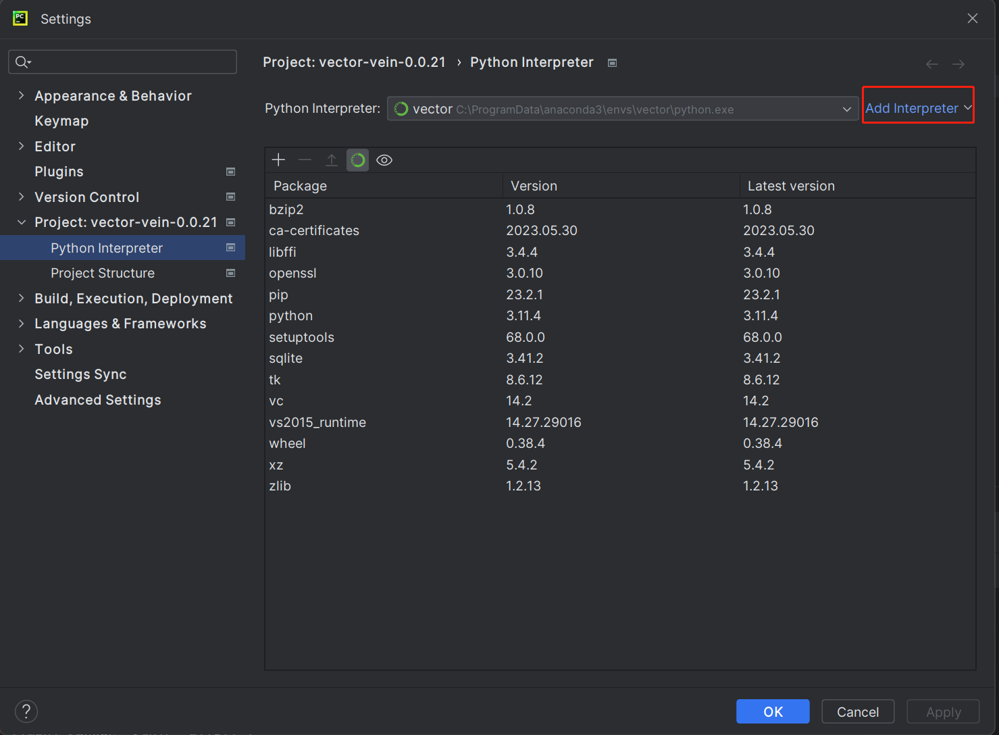Viewport: 999px width, 735px height.
Task: Click version 14.27.29016 in Version column
Action: click(x=544, y=422)
